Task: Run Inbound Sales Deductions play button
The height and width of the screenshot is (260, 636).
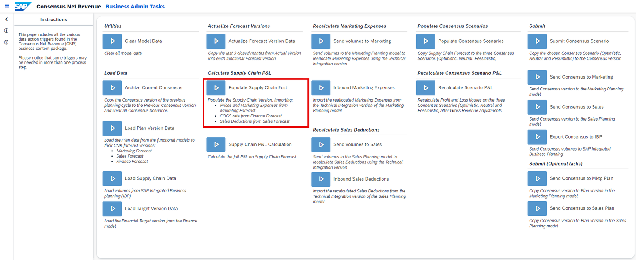Action: pyautogui.click(x=321, y=179)
